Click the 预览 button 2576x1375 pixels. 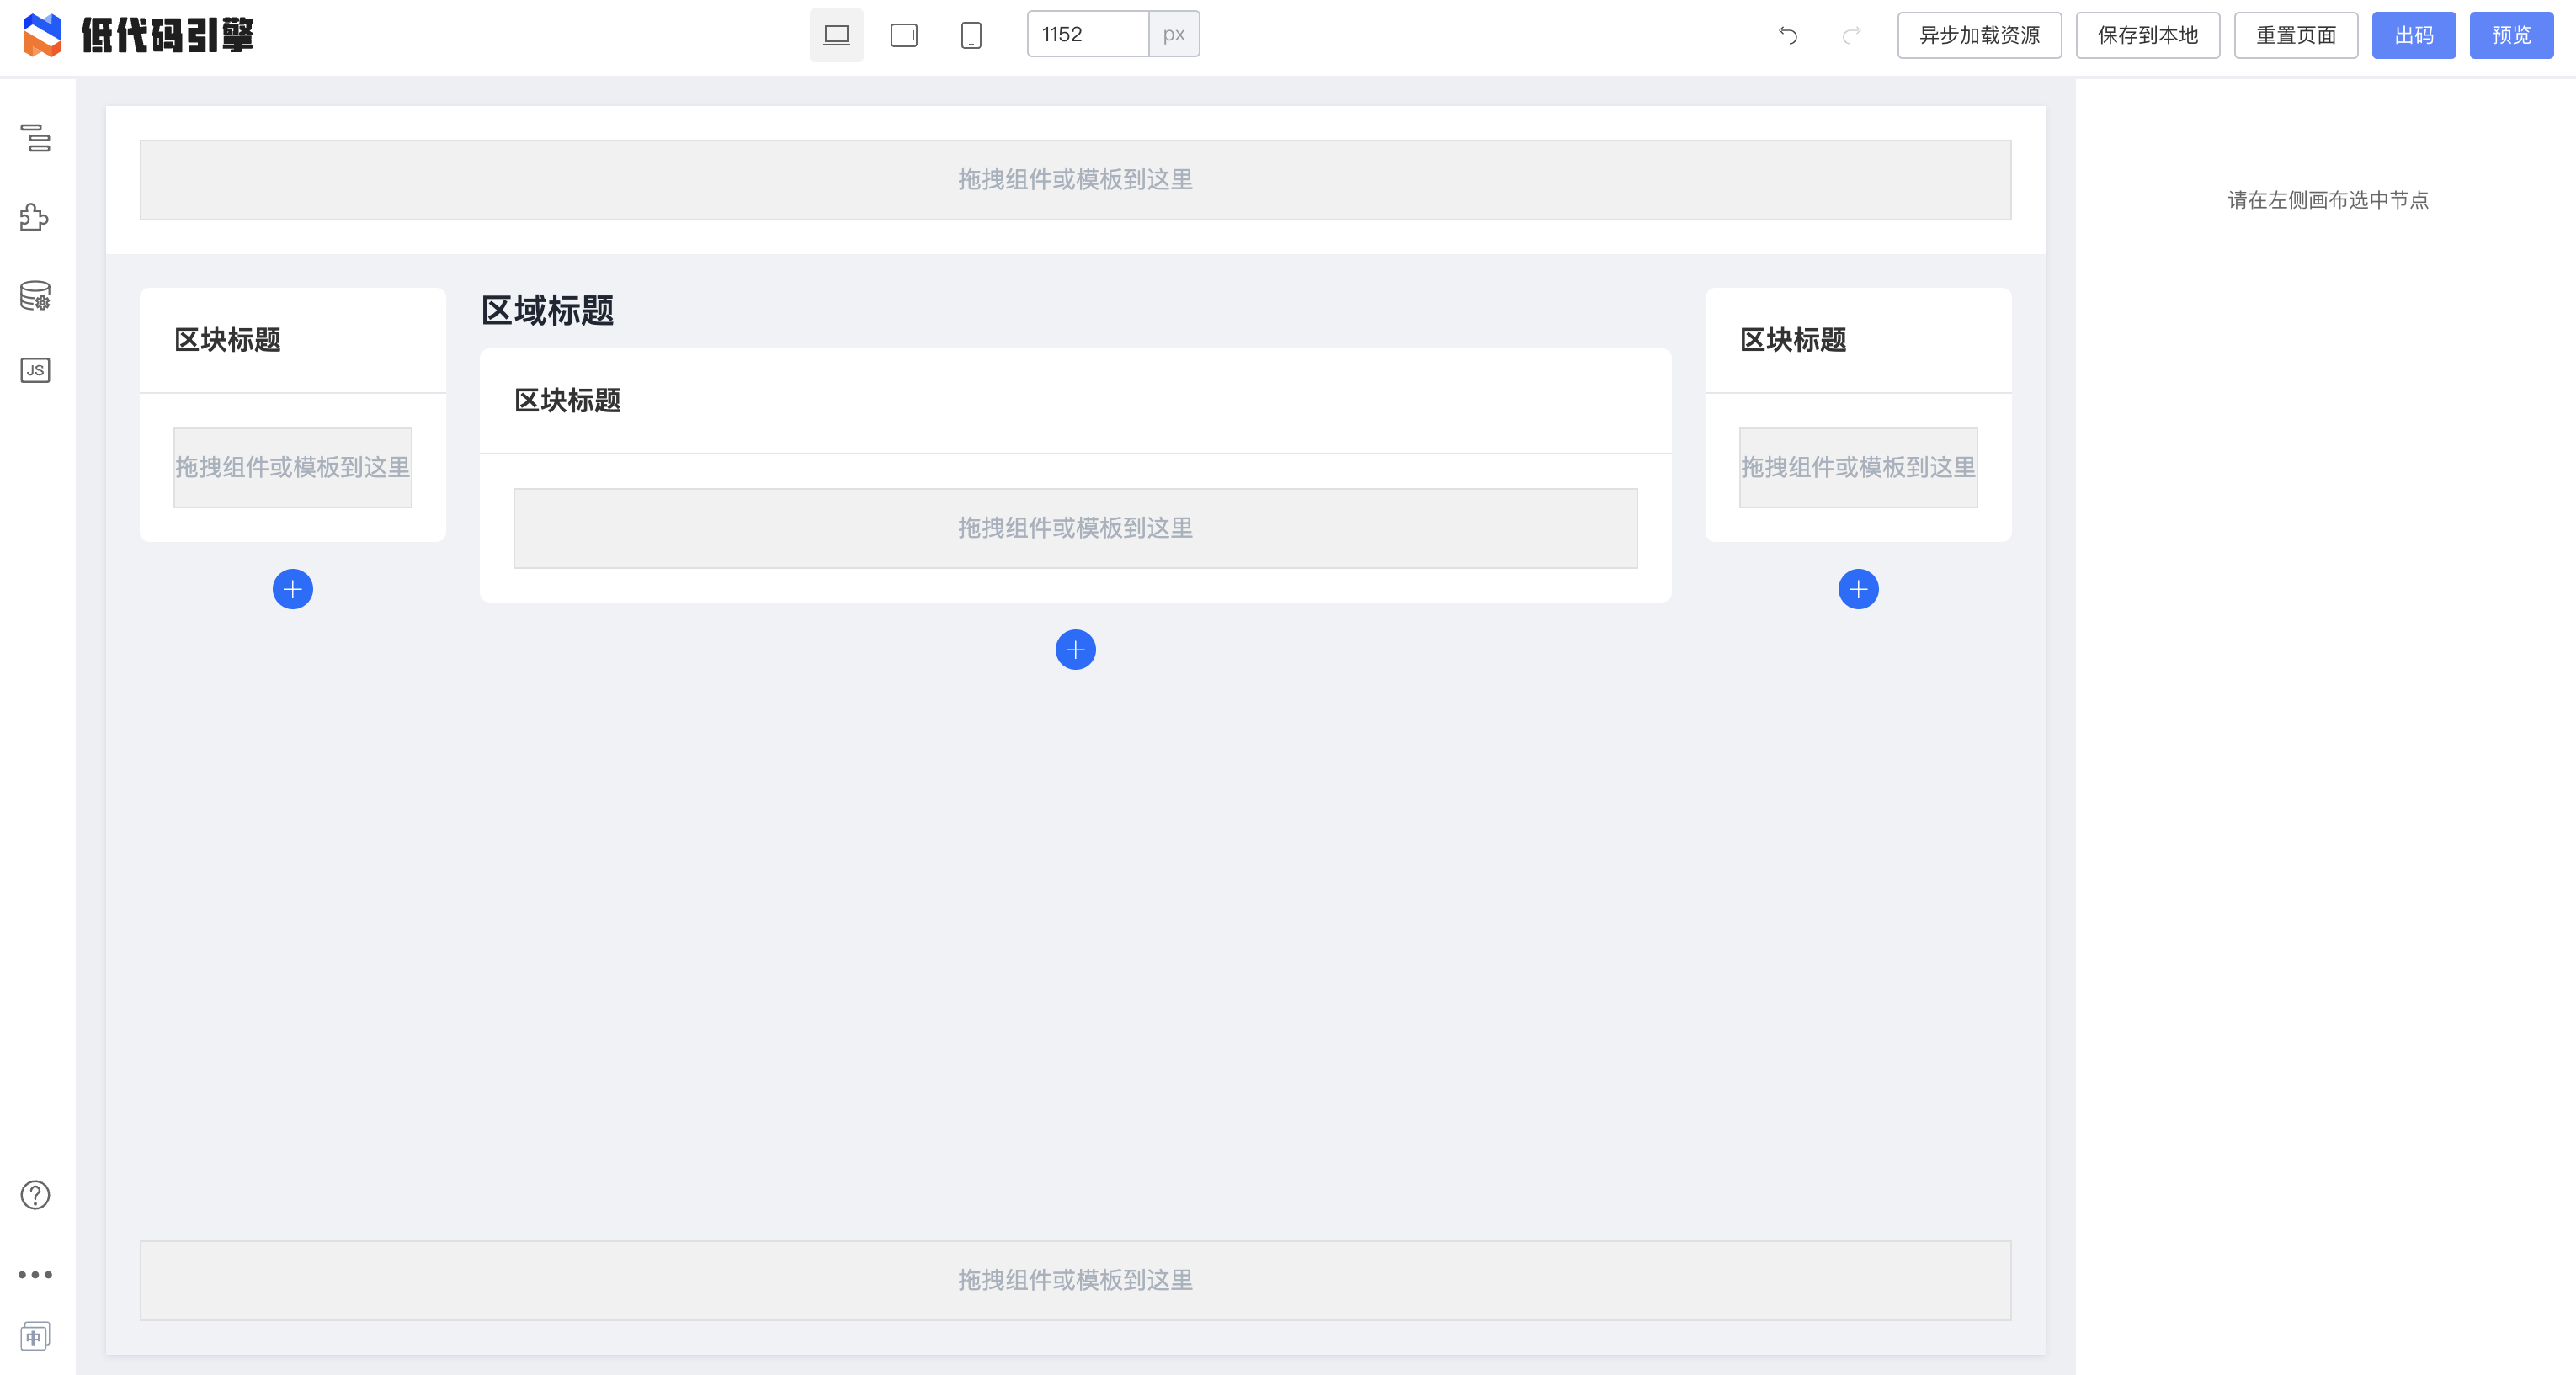2510,36
